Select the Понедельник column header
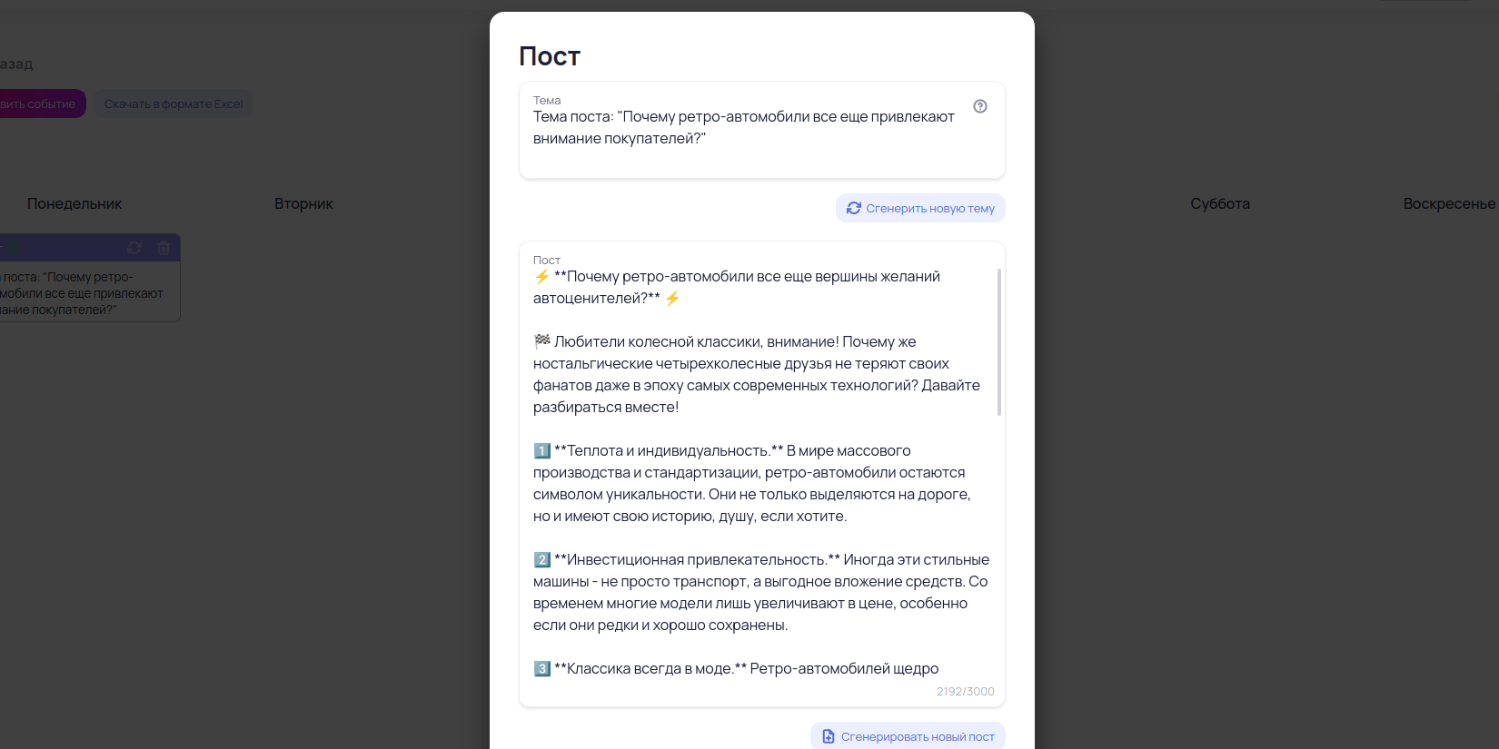Screen dimensions: 1499x749 pos(74,204)
